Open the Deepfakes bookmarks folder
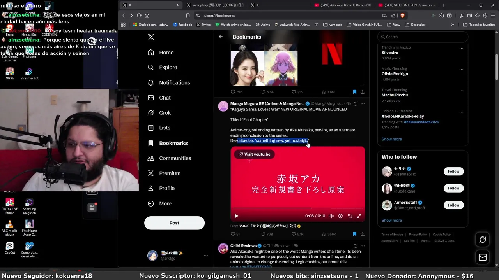Screen dimensions: 499x280 tap(415, 24)
